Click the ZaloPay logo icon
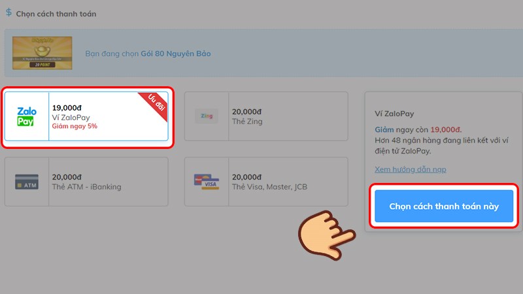523x294 pixels. [x=27, y=116]
